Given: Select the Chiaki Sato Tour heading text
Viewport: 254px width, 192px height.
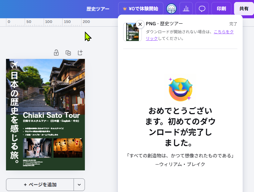Looking at the screenshot, I should click(x=51, y=115).
